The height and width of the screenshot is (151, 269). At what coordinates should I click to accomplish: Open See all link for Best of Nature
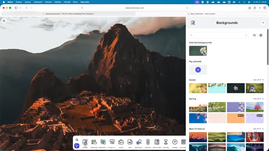coord(258,129)
